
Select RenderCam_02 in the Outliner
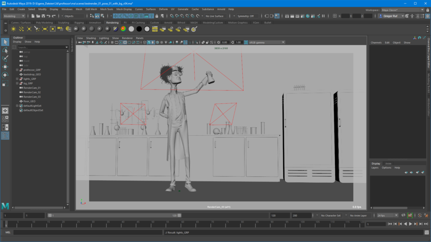[x=32, y=92]
